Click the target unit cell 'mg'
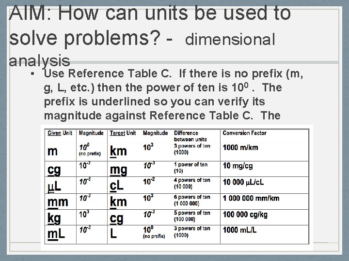 118,171
